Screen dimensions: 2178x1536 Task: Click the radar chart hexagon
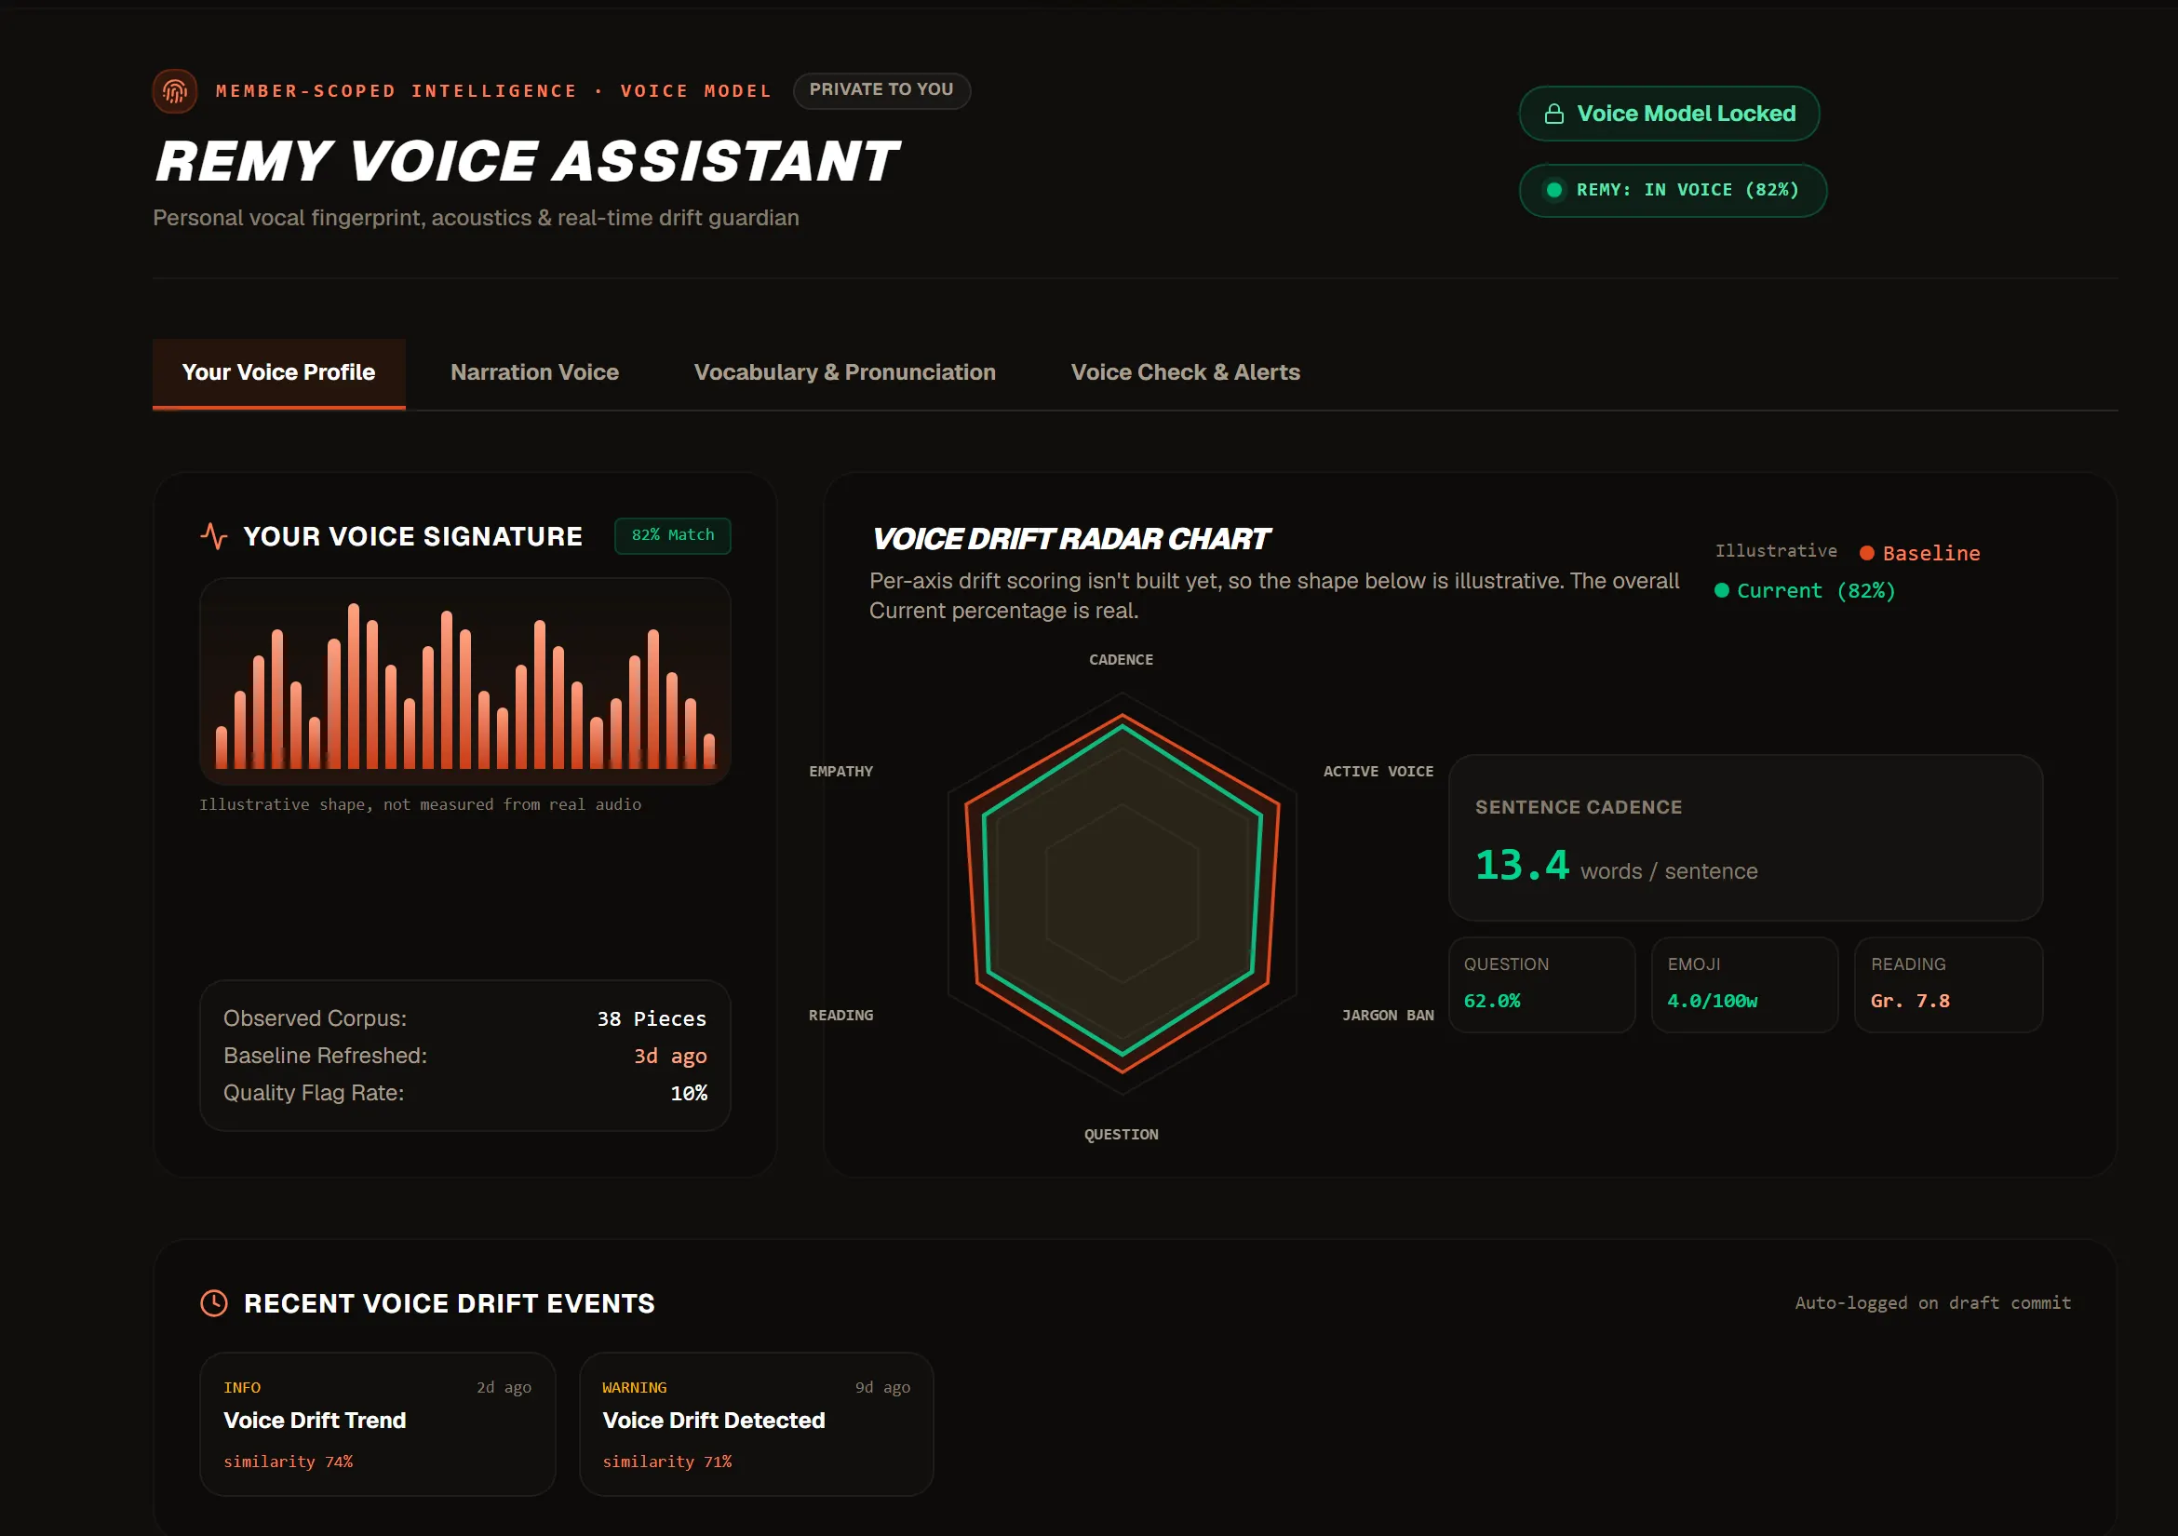pyautogui.click(x=1123, y=893)
